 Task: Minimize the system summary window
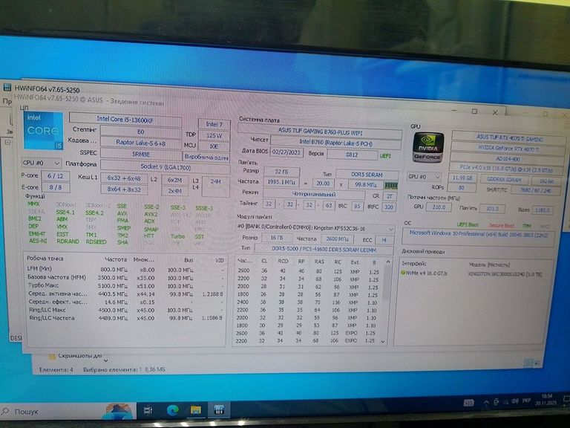click(x=454, y=110)
